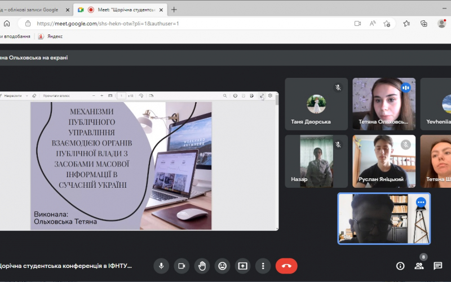Screen dimensions: 451x282
Task: Open the meeting details info icon
Action: click(x=400, y=266)
